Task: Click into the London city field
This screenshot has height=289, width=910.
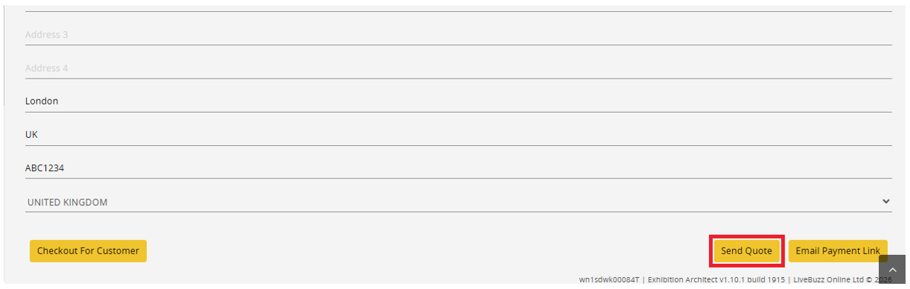Action: tap(458, 101)
